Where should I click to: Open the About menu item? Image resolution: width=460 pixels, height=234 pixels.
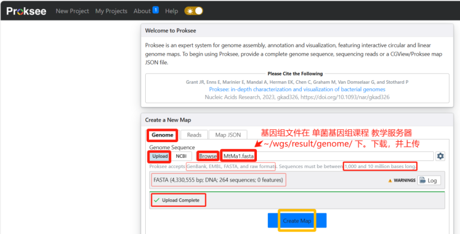pyautogui.click(x=142, y=11)
